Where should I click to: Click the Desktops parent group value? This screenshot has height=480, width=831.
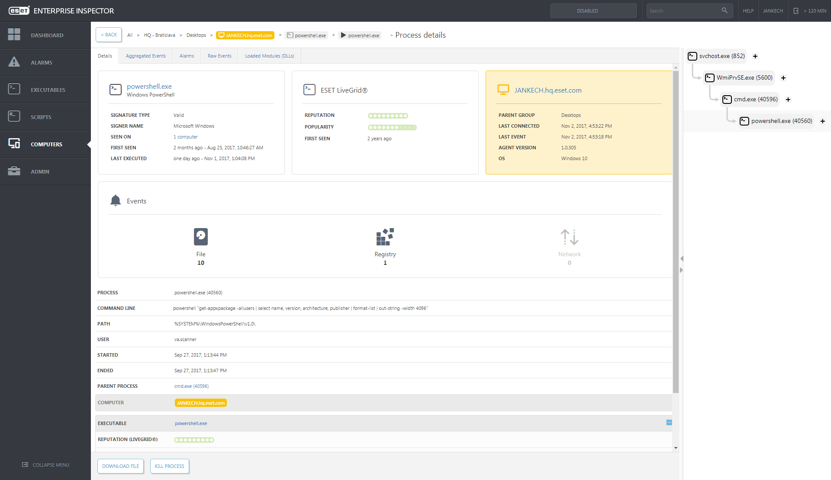[x=571, y=115]
